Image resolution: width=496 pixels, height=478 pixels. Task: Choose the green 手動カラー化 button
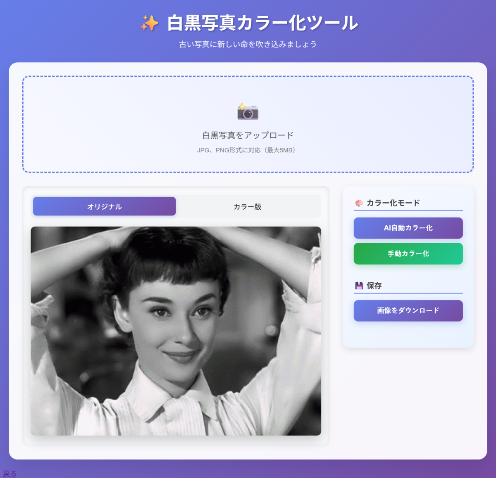[x=408, y=253]
